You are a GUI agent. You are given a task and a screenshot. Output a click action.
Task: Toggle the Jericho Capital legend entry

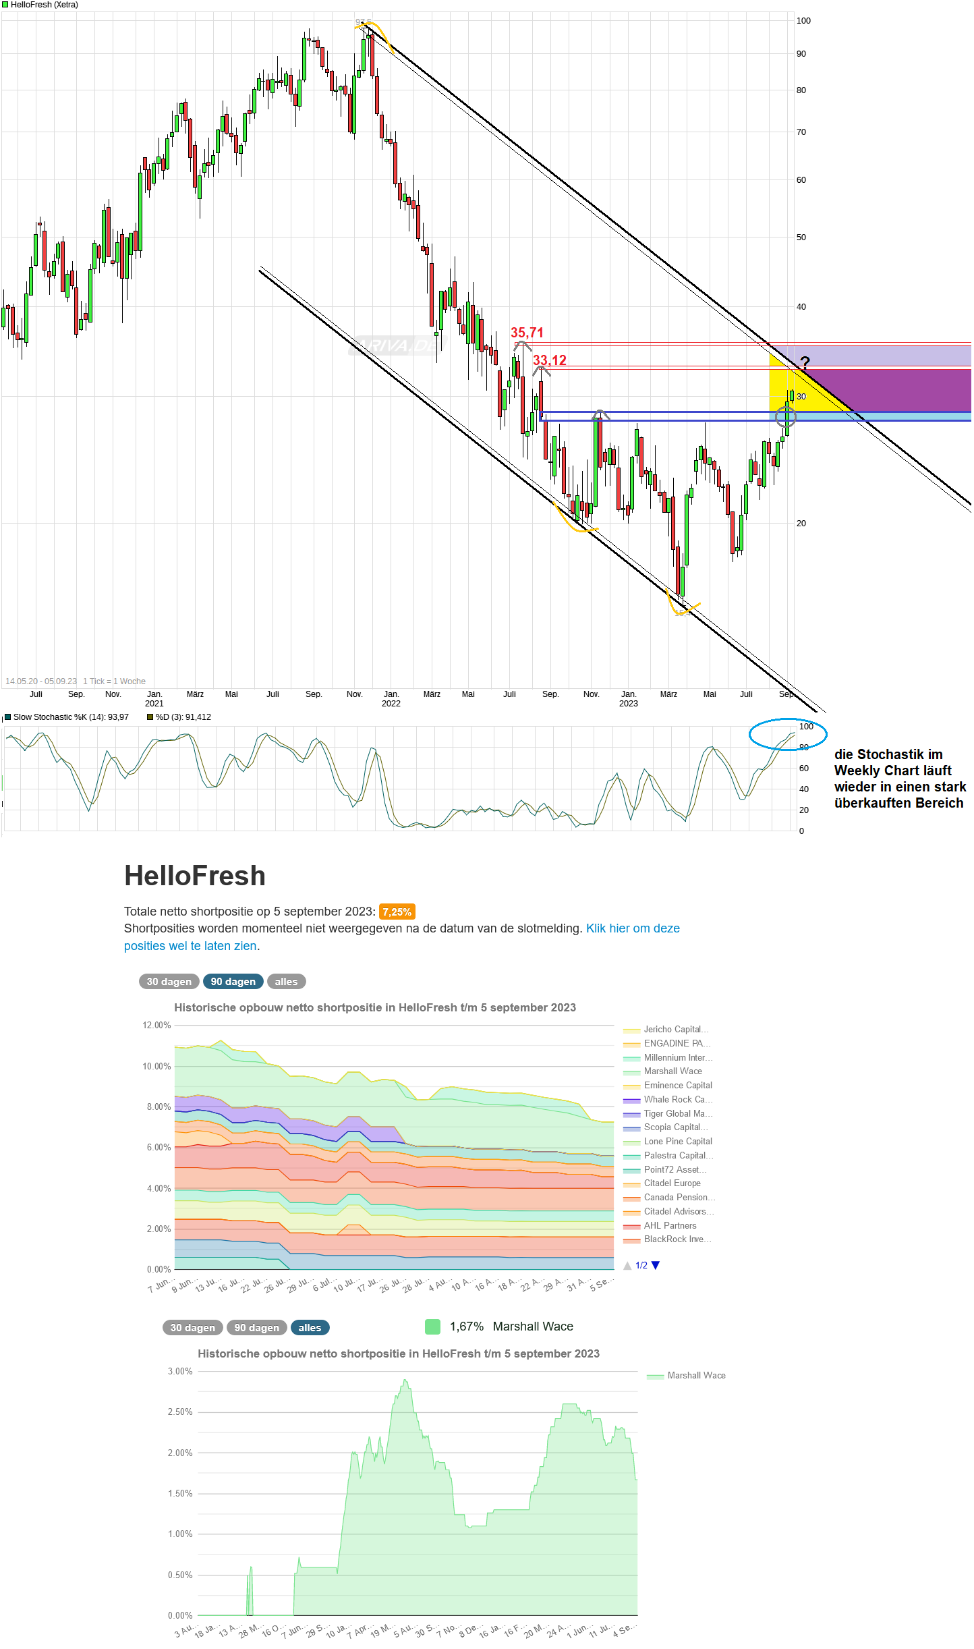(x=666, y=1030)
